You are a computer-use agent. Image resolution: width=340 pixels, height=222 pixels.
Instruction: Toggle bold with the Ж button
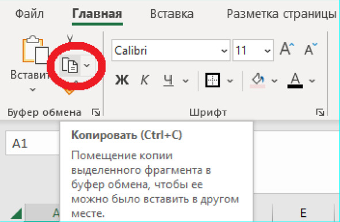[122, 80]
